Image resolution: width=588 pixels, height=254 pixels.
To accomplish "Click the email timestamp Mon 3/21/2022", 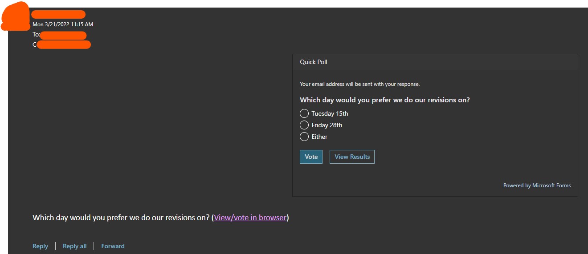I will [x=62, y=24].
